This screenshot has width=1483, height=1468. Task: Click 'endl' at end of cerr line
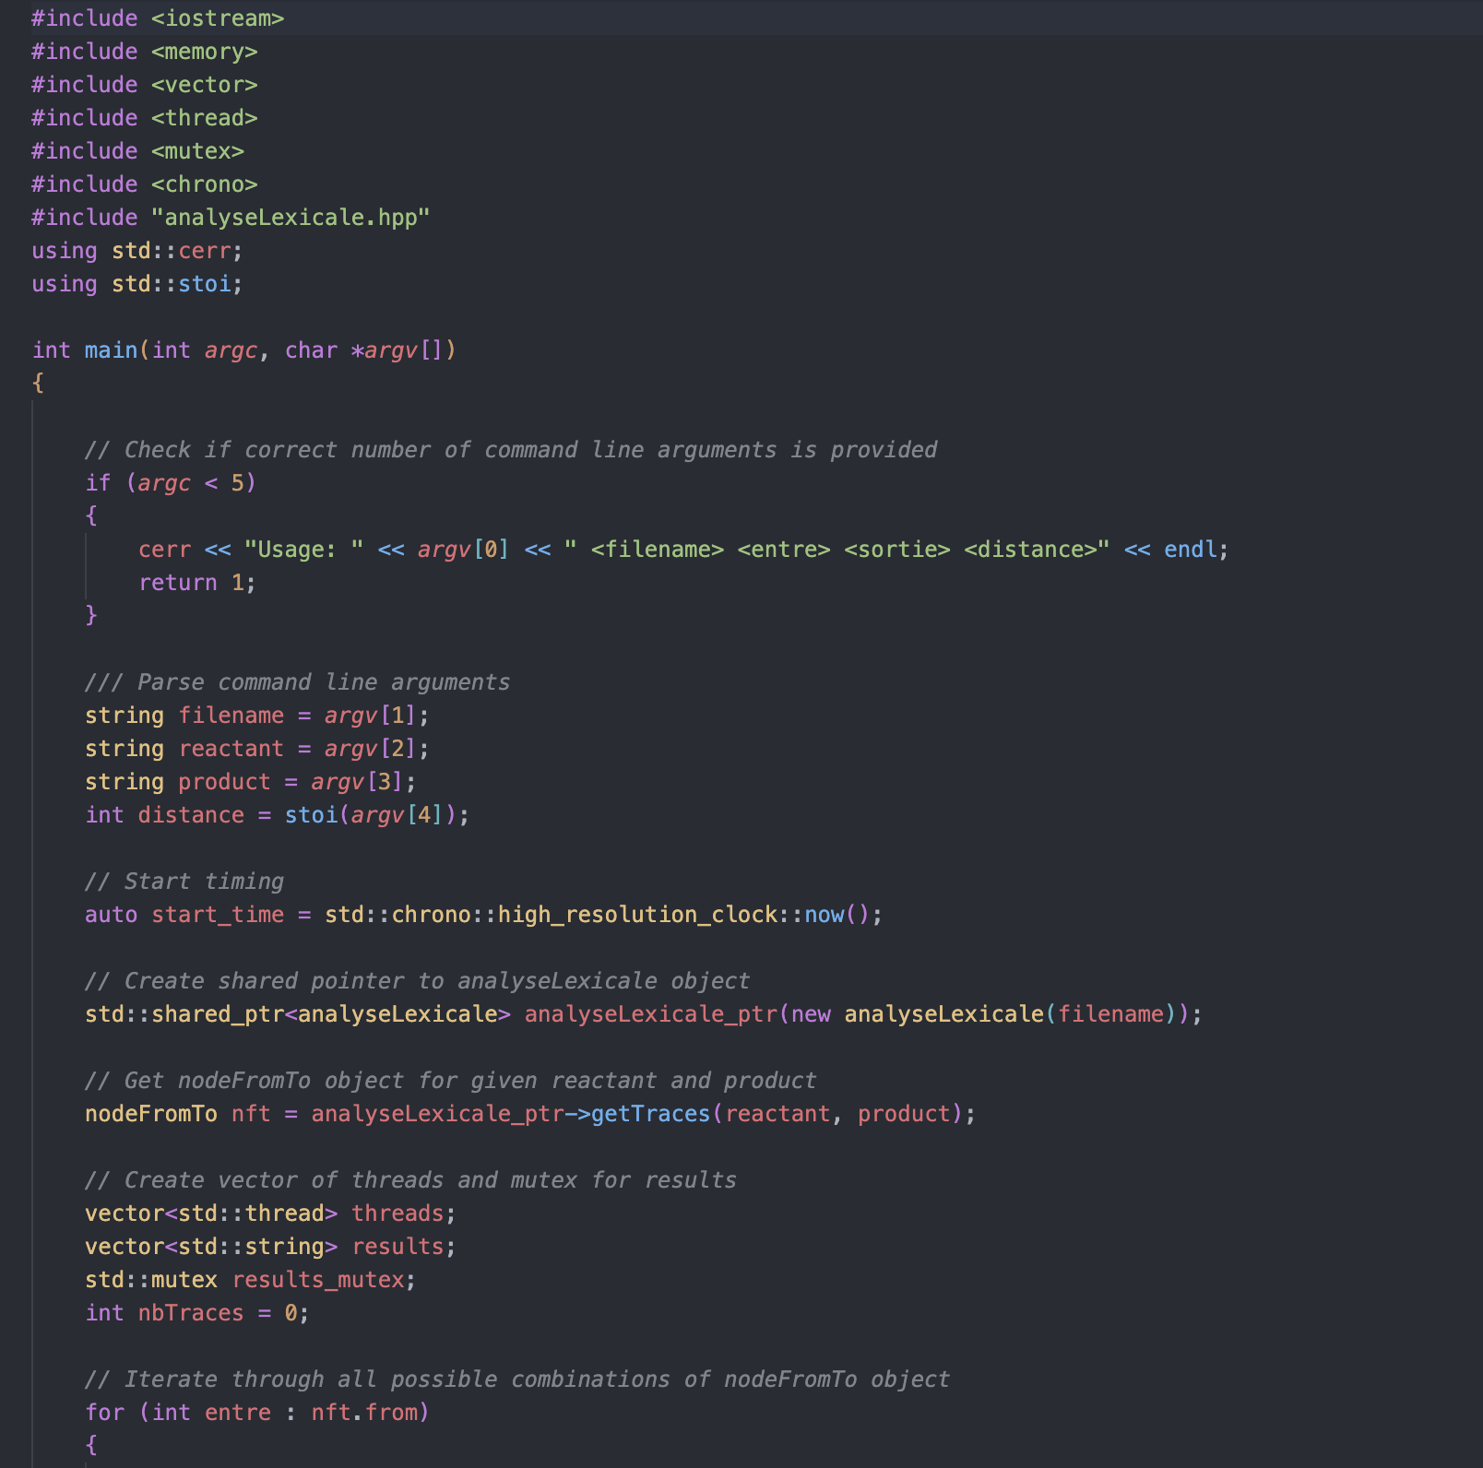[x=1191, y=550]
